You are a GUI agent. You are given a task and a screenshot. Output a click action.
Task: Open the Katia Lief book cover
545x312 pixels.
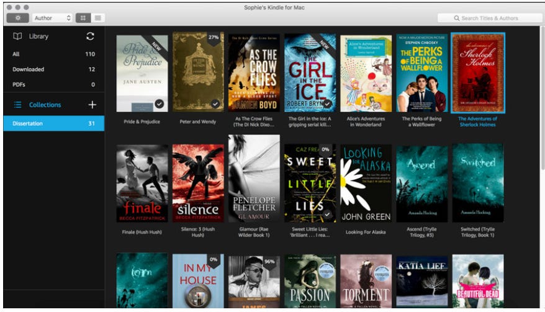(x=422, y=282)
